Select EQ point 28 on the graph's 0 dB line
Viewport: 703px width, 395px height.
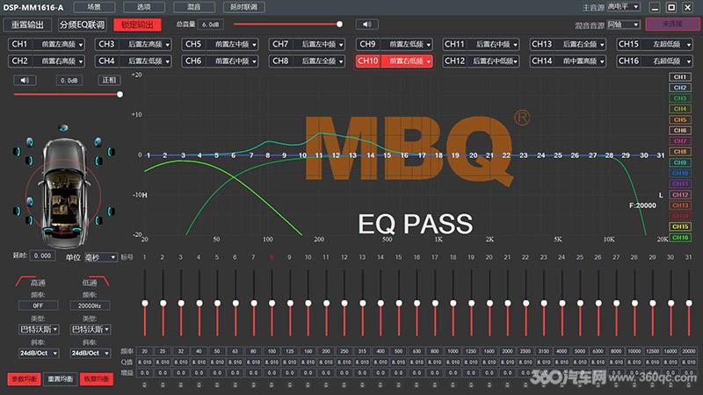pos(609,155)
